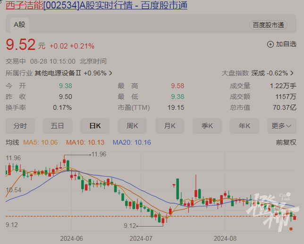Image resolution: width=304 pixels, height=244 pixels.
Task: Select the 日K chart tab
Action: (x=95, y=126)
